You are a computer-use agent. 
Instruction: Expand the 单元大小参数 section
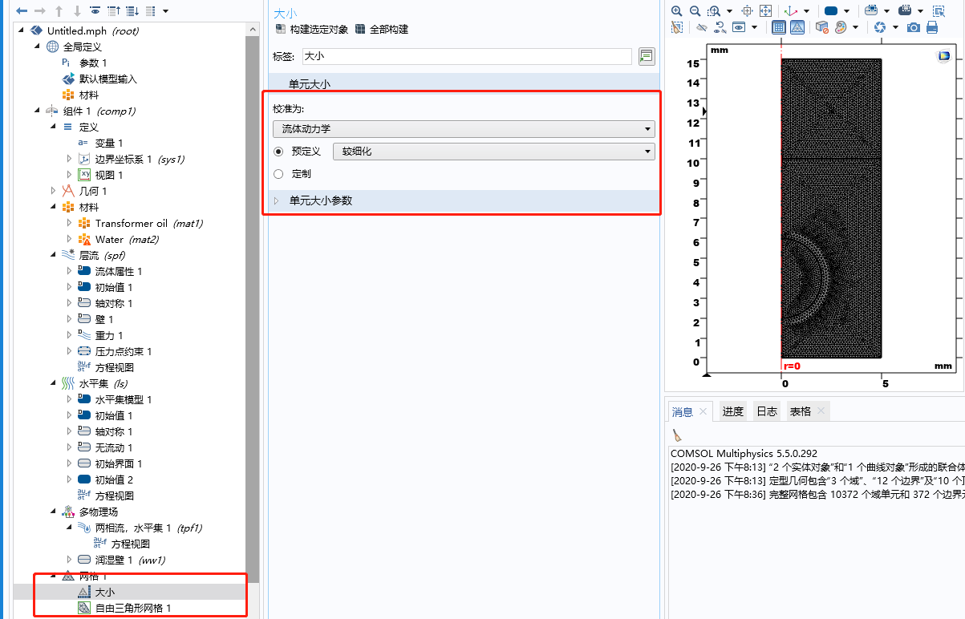coord(278,201)
